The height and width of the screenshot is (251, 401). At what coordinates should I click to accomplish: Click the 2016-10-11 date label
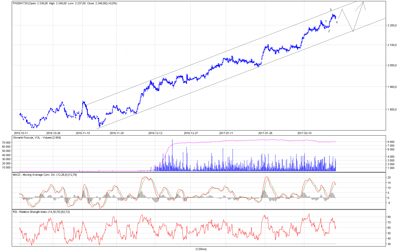click(x=21, y=133)
